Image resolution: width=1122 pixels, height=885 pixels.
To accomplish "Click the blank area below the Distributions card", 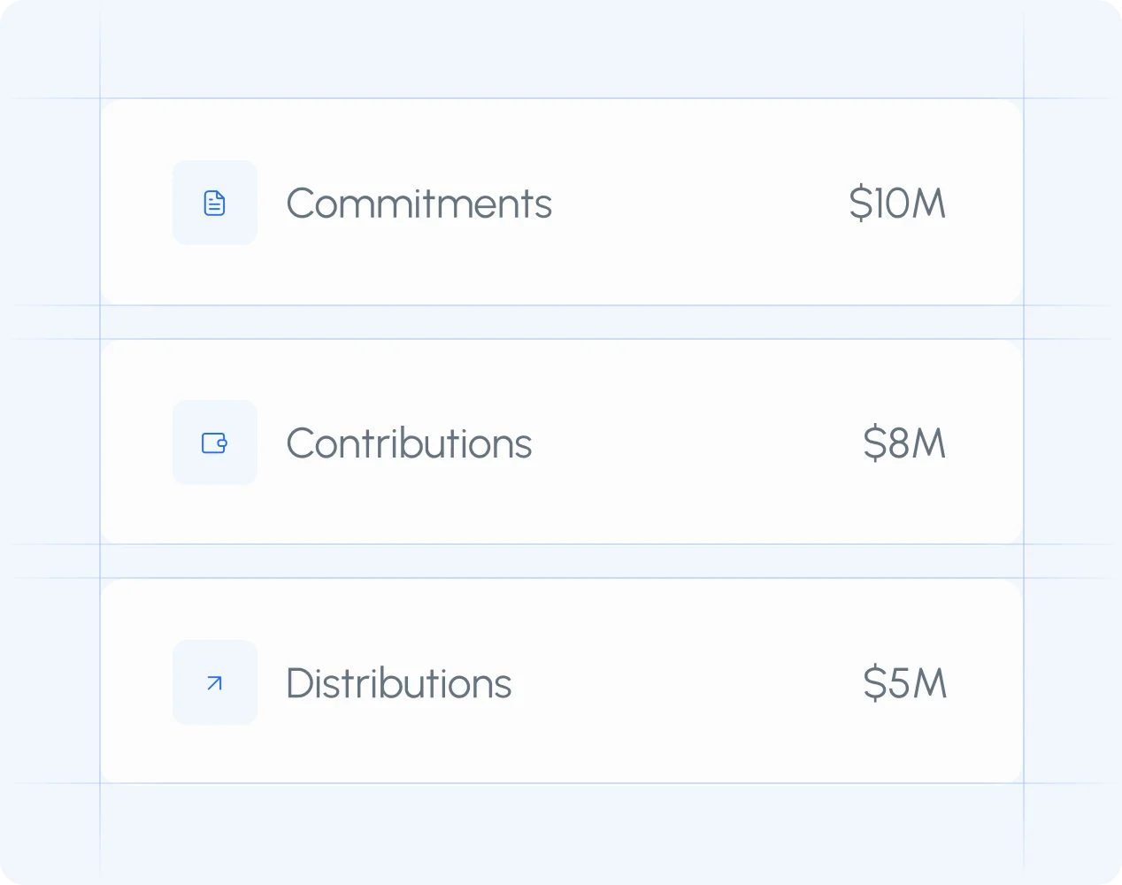I will tap(561, 832).
